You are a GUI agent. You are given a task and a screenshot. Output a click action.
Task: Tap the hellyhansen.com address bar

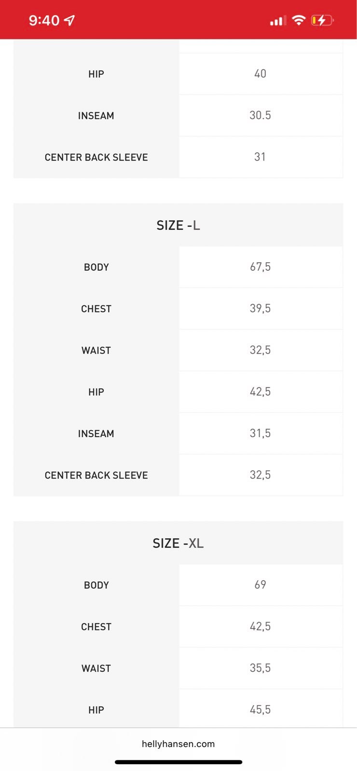coord(178,744)
